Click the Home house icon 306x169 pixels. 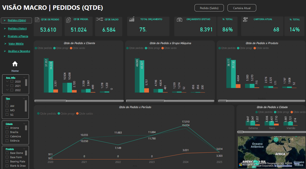click(x=15, y=64)
